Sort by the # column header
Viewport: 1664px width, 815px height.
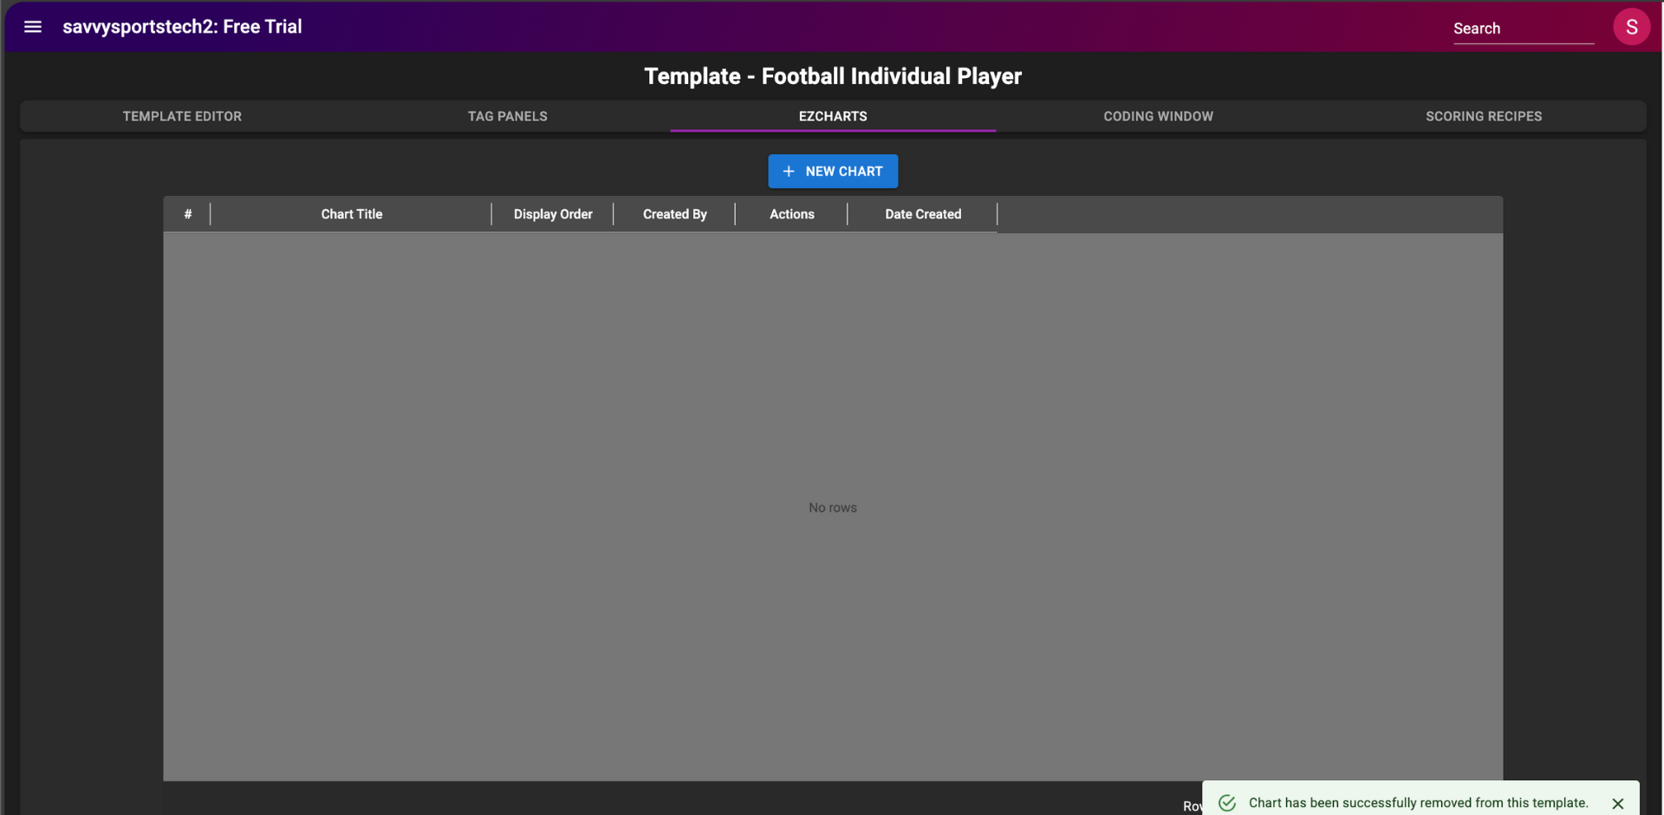tap(187, 214)
